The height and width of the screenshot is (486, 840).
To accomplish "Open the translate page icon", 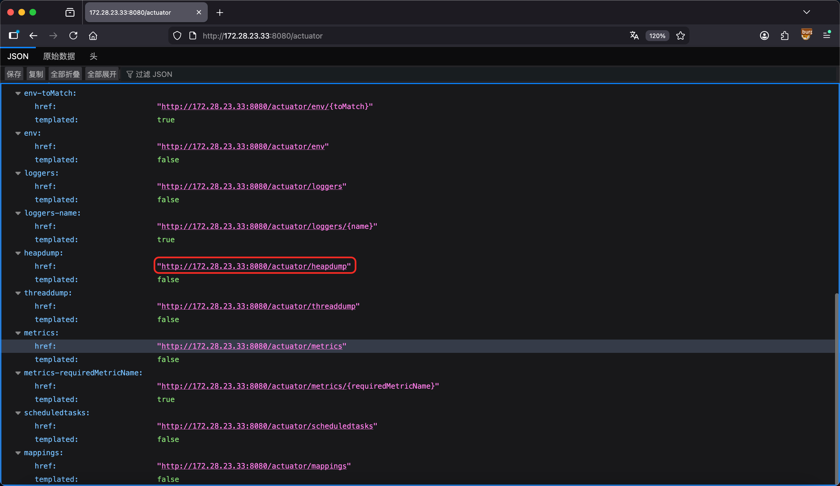I will [x=634, y=36].
